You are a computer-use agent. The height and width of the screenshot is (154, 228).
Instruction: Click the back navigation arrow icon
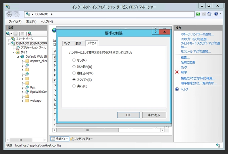[x=9, y=14]
